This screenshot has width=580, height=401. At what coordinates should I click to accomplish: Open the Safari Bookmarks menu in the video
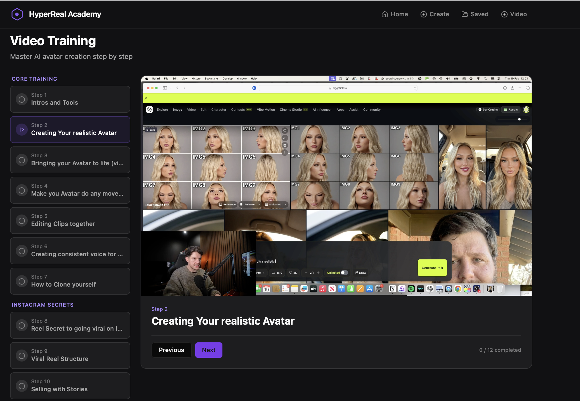pos(212,79)
